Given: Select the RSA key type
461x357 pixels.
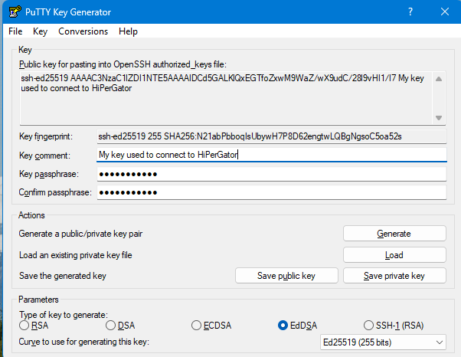Looking at the screenshot, I should click(25, 326).
